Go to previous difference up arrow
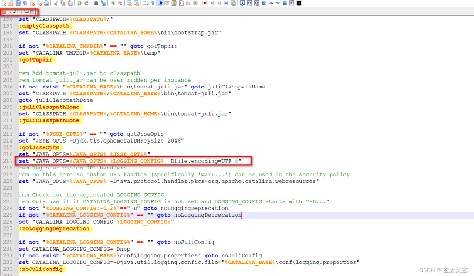Image resolution: width=474 pixels, height=276 pixels. (x=271, y=3)
